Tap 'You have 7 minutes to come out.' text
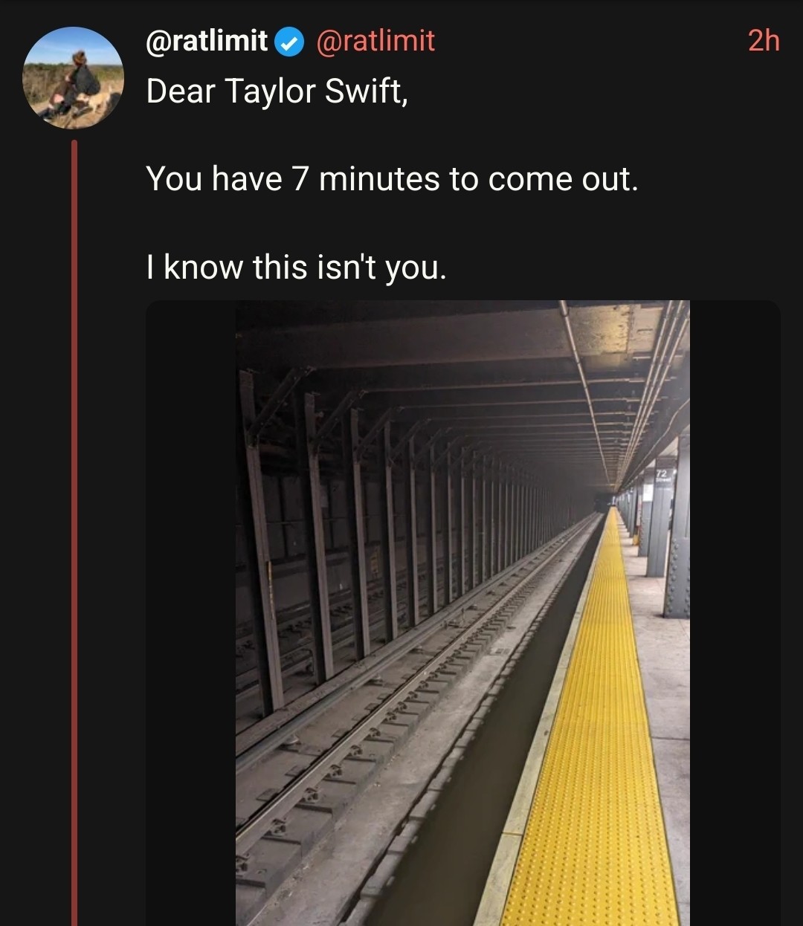Image resolution: width=803 pixels, height=926 pixels. coord(392,179)
